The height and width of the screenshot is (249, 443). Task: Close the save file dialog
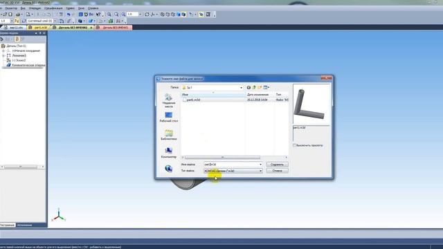(x=326, y=78)
